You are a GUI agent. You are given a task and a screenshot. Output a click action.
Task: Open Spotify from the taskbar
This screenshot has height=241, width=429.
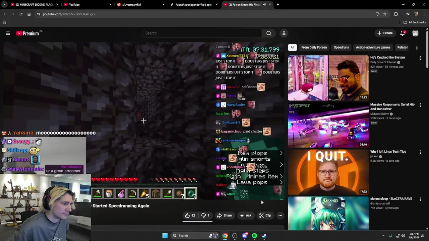point(254,236)
